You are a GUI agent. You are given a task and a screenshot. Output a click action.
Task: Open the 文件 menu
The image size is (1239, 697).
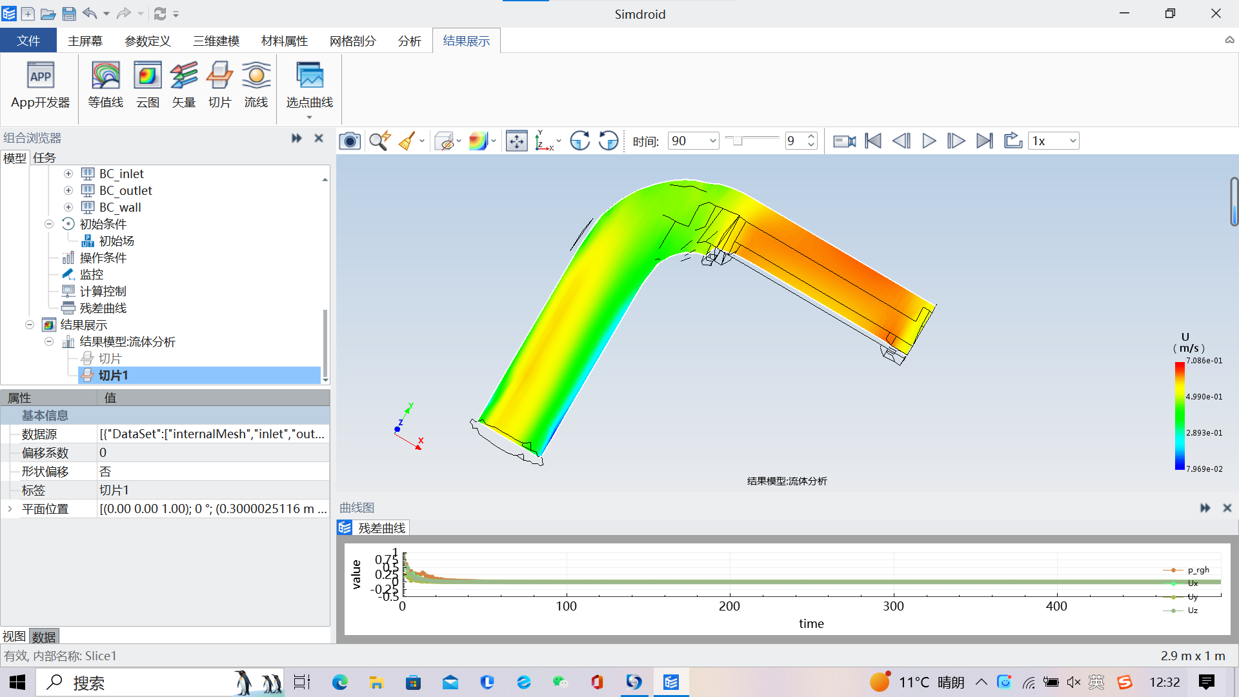coord(28,41)
